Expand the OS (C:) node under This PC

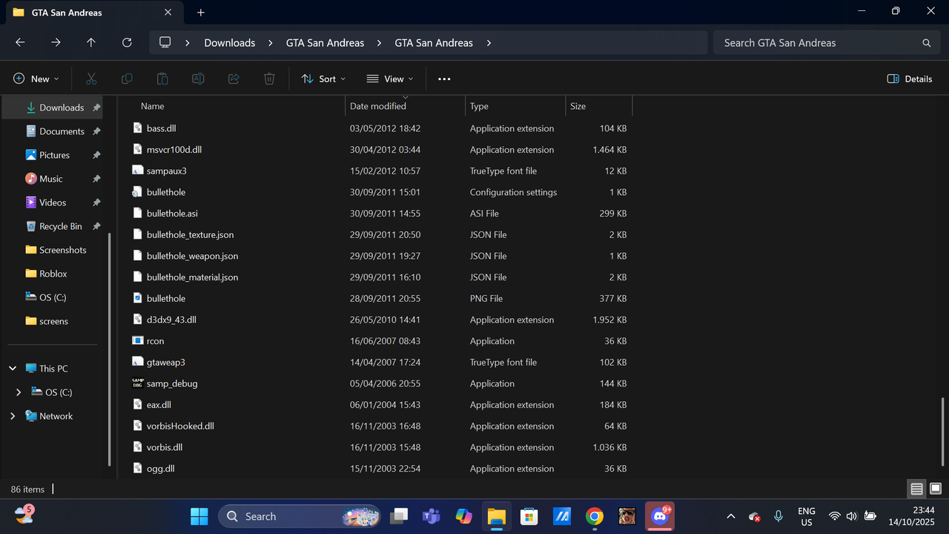pyautogui.click(x=19, y=392)
